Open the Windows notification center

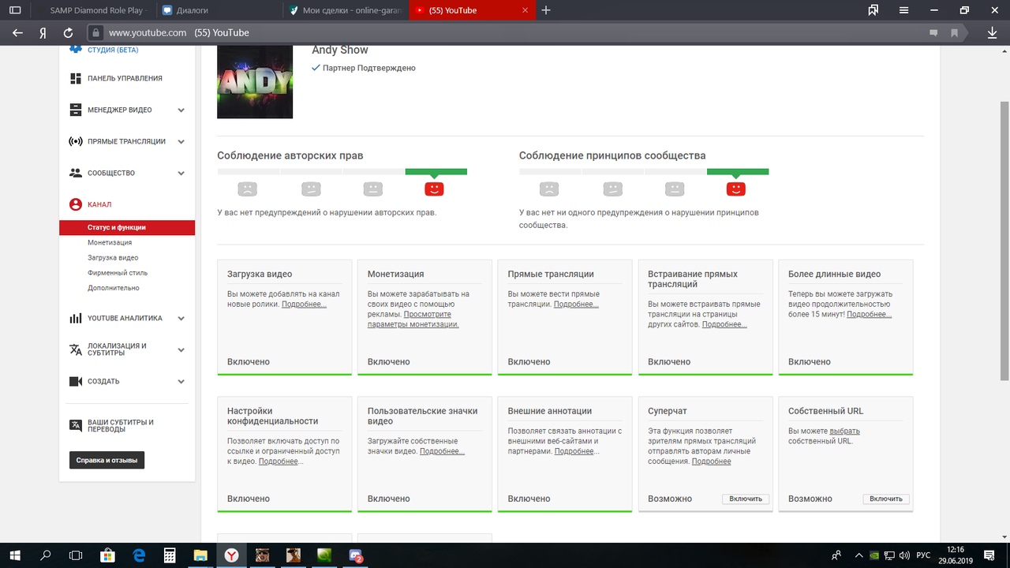click(x=989, y=555)
